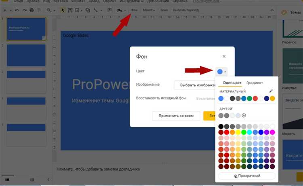Switch to the Один цвет tab
The height and width of the screenshot is (186, 303).
pos(232,83)
